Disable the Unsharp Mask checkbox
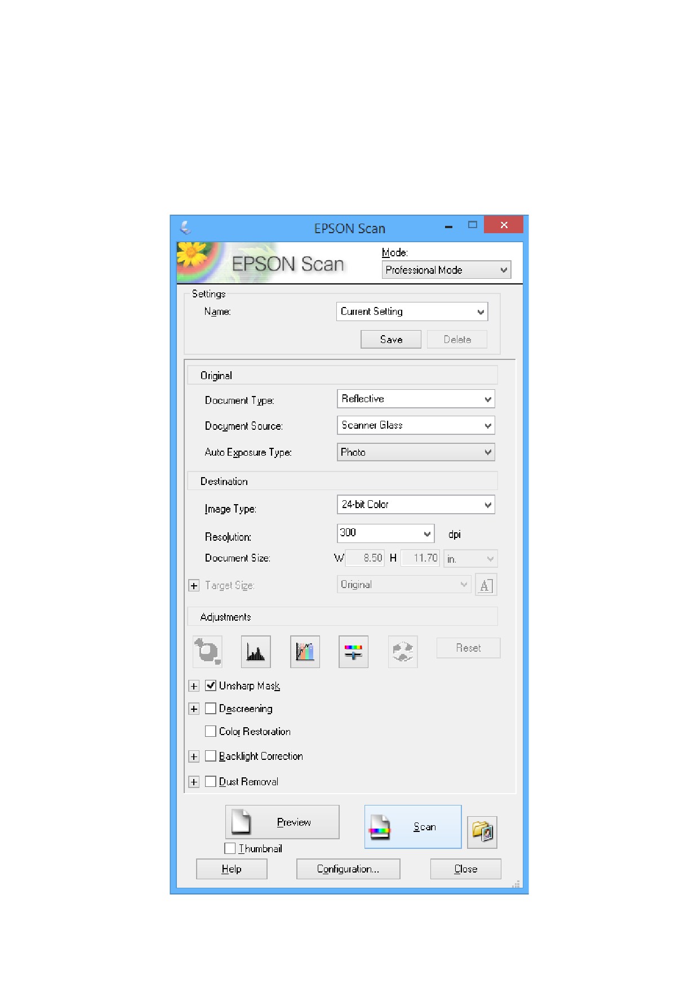 click(x=211, y=686)
